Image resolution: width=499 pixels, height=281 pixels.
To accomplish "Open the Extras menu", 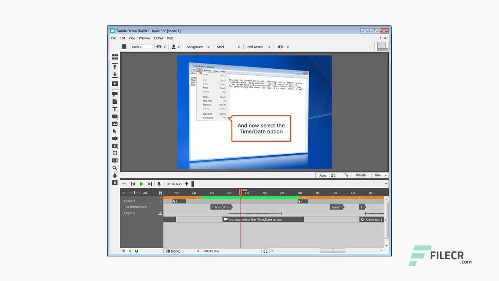I will (x=158, y=38).
